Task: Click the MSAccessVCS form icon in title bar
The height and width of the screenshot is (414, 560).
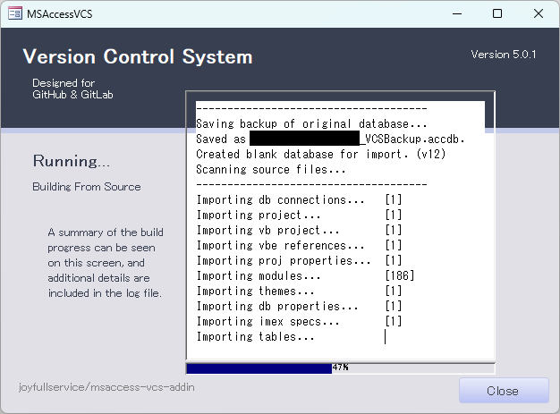Action: pyautogui.click(x=15, y=14)
